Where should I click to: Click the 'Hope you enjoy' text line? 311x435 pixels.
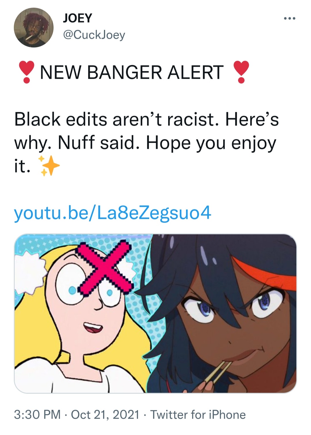pos(211,143)
